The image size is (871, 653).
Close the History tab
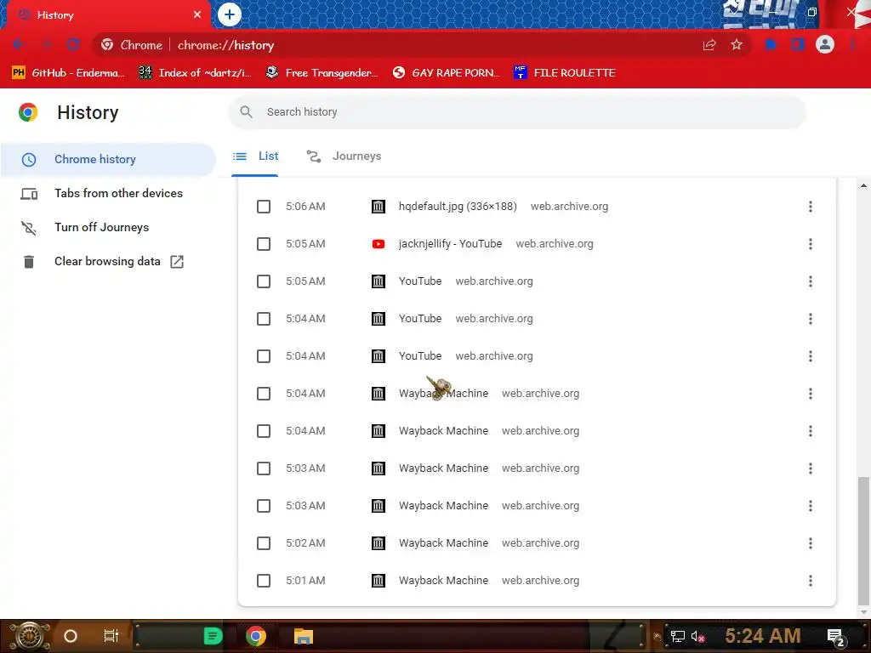196,15
